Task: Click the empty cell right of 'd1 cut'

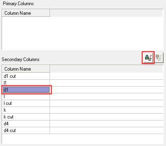Action: coord(106,76)
